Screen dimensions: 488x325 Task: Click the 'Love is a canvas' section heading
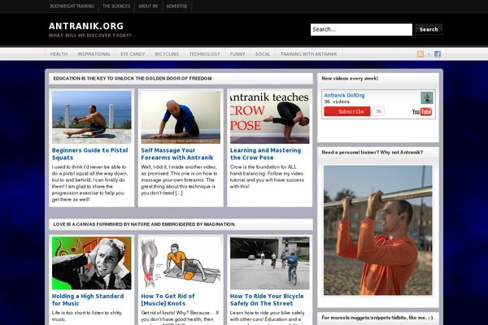tap(145, 224)
